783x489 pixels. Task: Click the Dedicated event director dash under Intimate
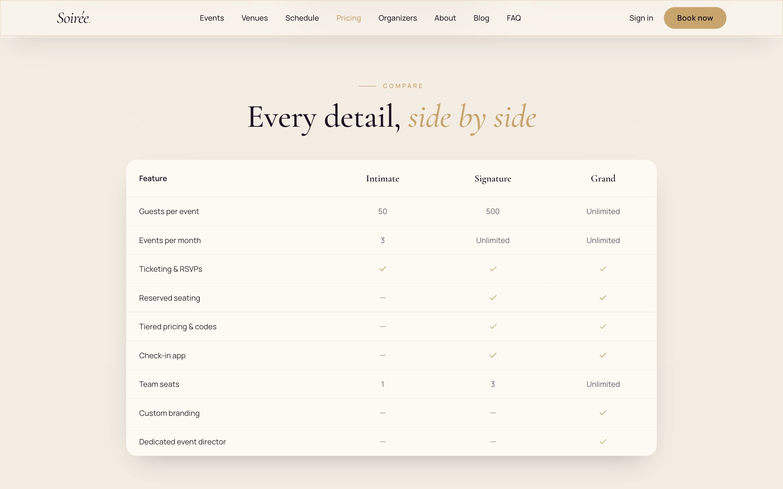[x=383, y=442]
